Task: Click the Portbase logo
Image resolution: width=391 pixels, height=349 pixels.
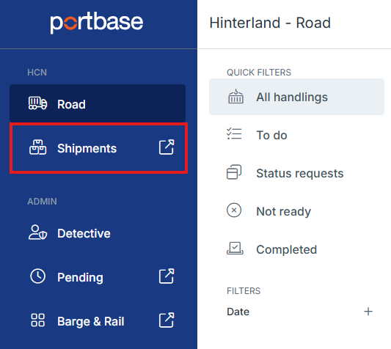Action: click(x=97, y=23)
